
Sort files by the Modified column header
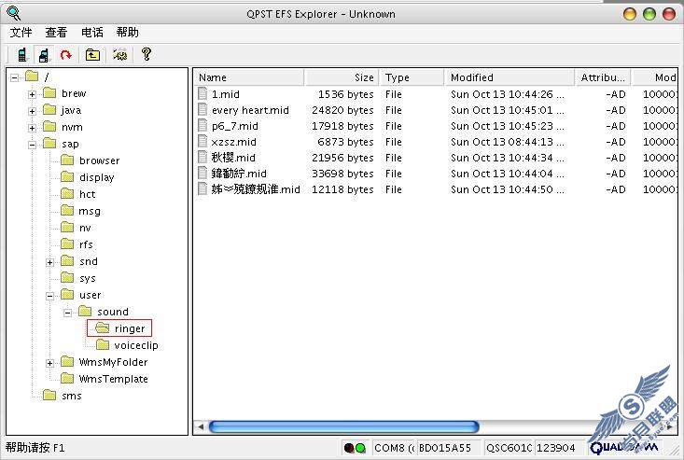[x=510, y=77]
